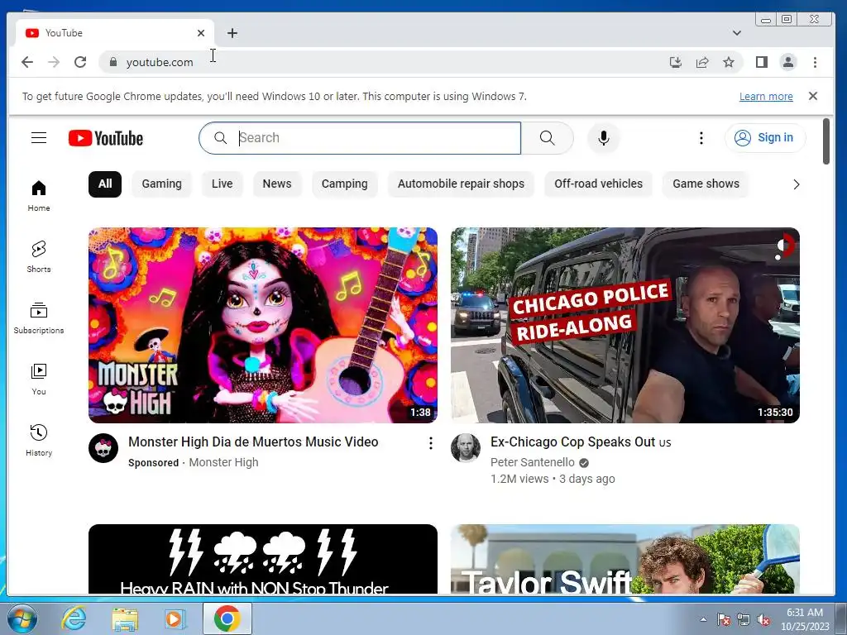Screen dimensions: 847x635
Task: Open Monster High video options menu
Action: [430, 443]
